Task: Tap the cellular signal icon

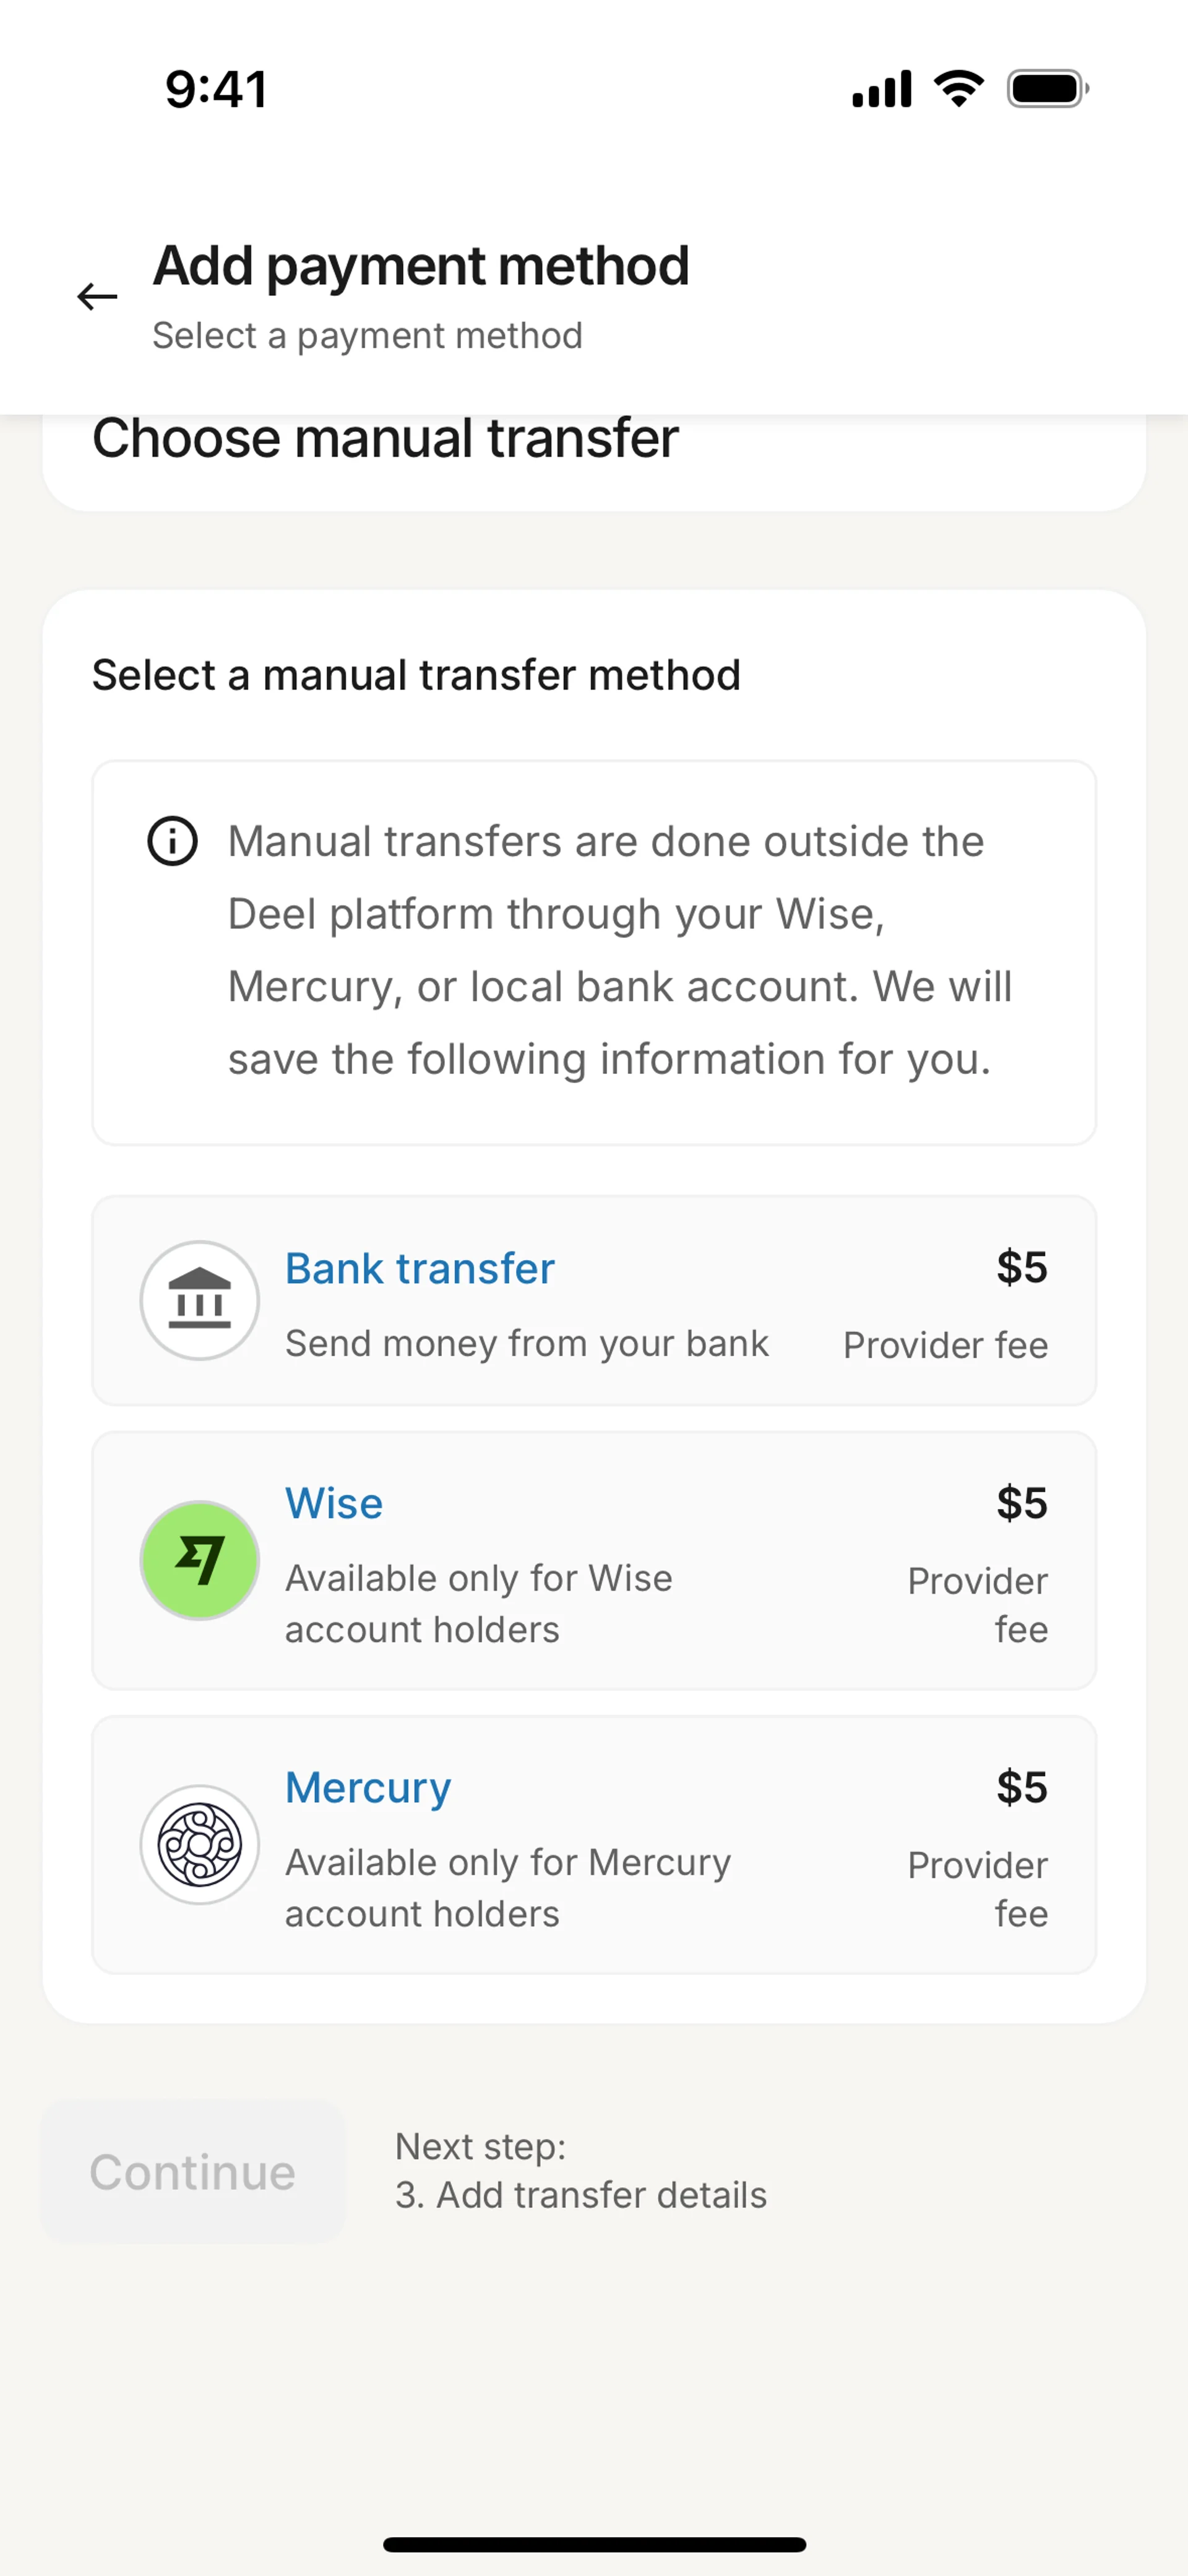Action: point(881,89)
